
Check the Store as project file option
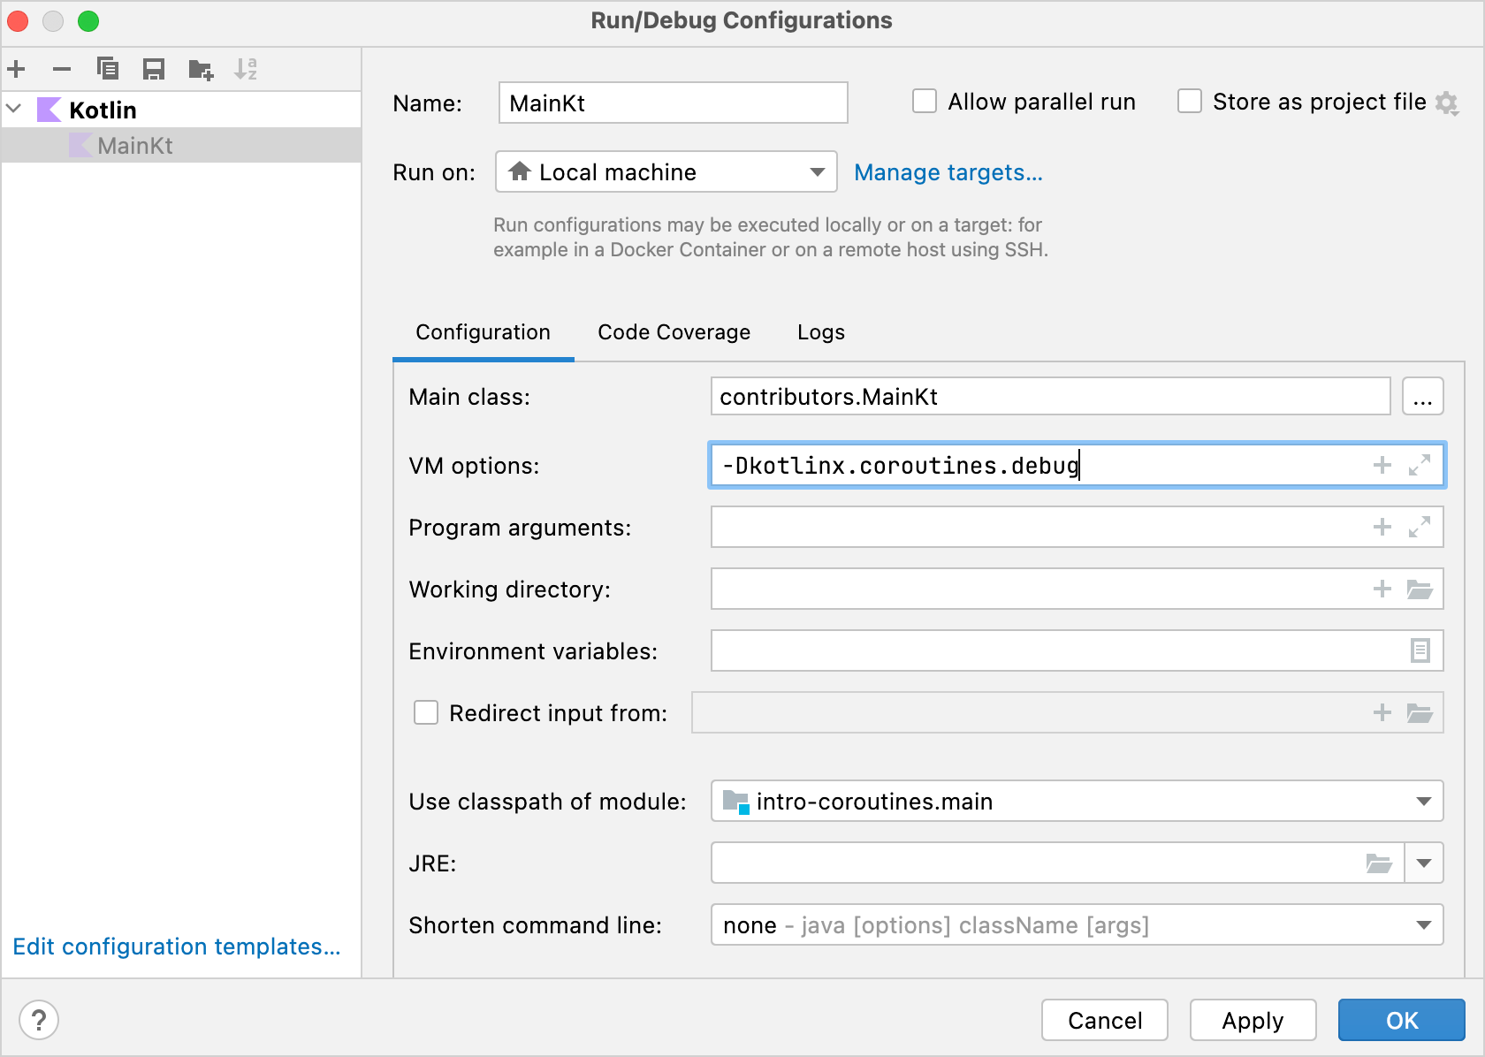click(x=1190, y=102)
